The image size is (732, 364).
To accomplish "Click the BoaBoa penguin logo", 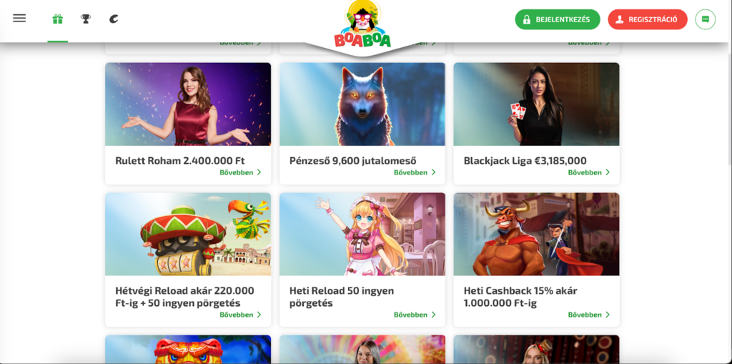I will [362, 24].
